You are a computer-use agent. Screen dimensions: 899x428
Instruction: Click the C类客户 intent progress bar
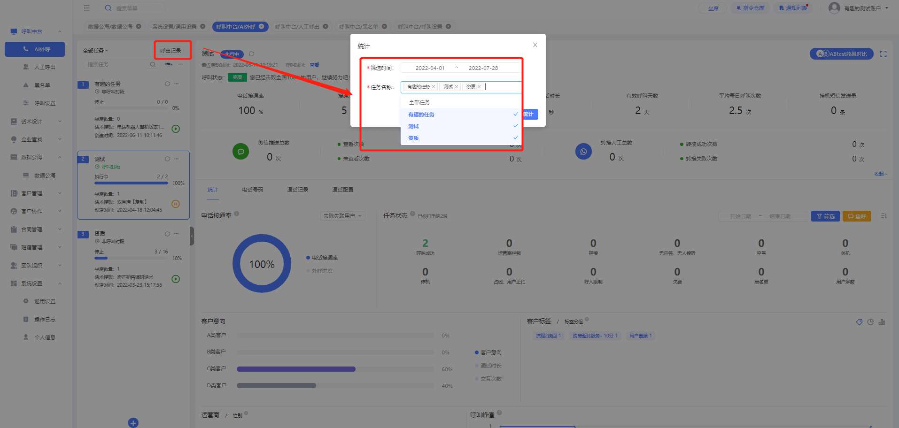[x=336, y=369]
